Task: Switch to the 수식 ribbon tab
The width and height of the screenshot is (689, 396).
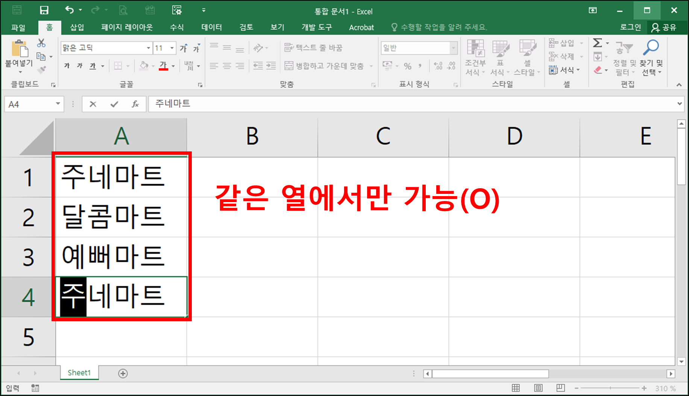Action: coord(177,27)
